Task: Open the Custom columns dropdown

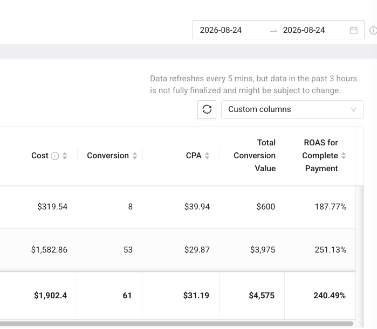Action: click(x=292, y=109)
